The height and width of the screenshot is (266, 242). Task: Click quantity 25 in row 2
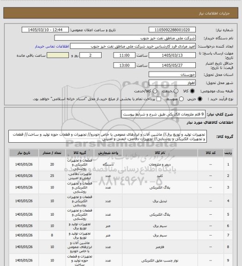click(x=52, y=176)
